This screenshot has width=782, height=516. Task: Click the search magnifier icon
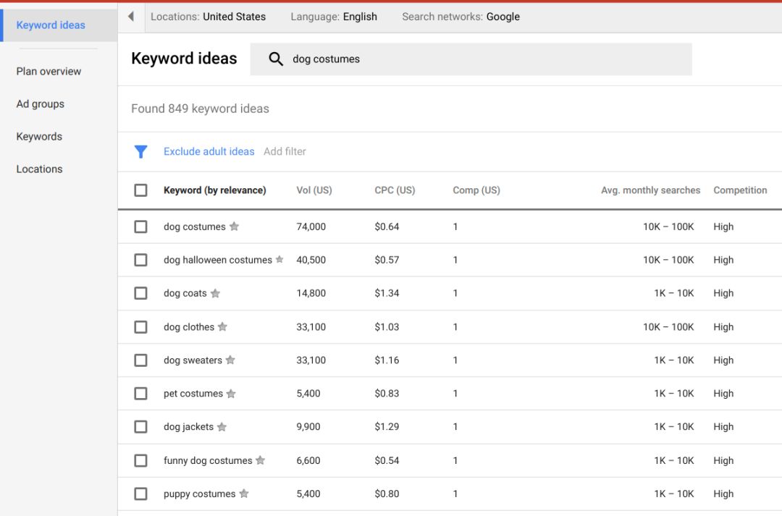click(276, 59)
